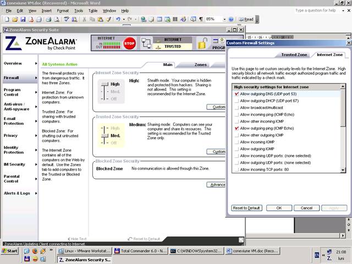Switch to the Zones tab in Firewall

tap(200, 65)
